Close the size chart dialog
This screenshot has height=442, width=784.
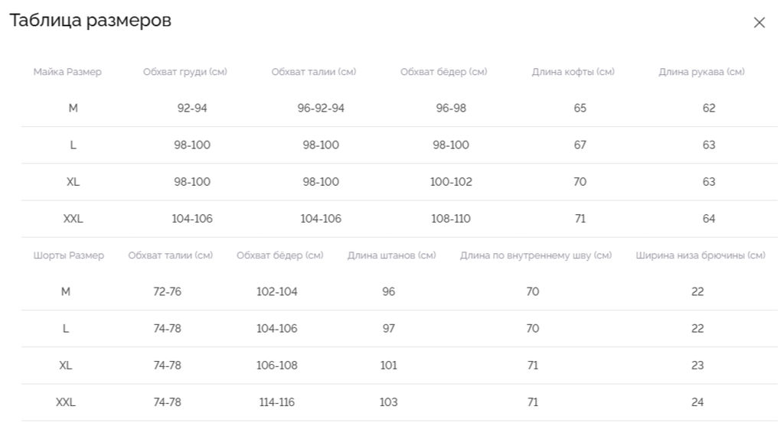pos(759,23)
